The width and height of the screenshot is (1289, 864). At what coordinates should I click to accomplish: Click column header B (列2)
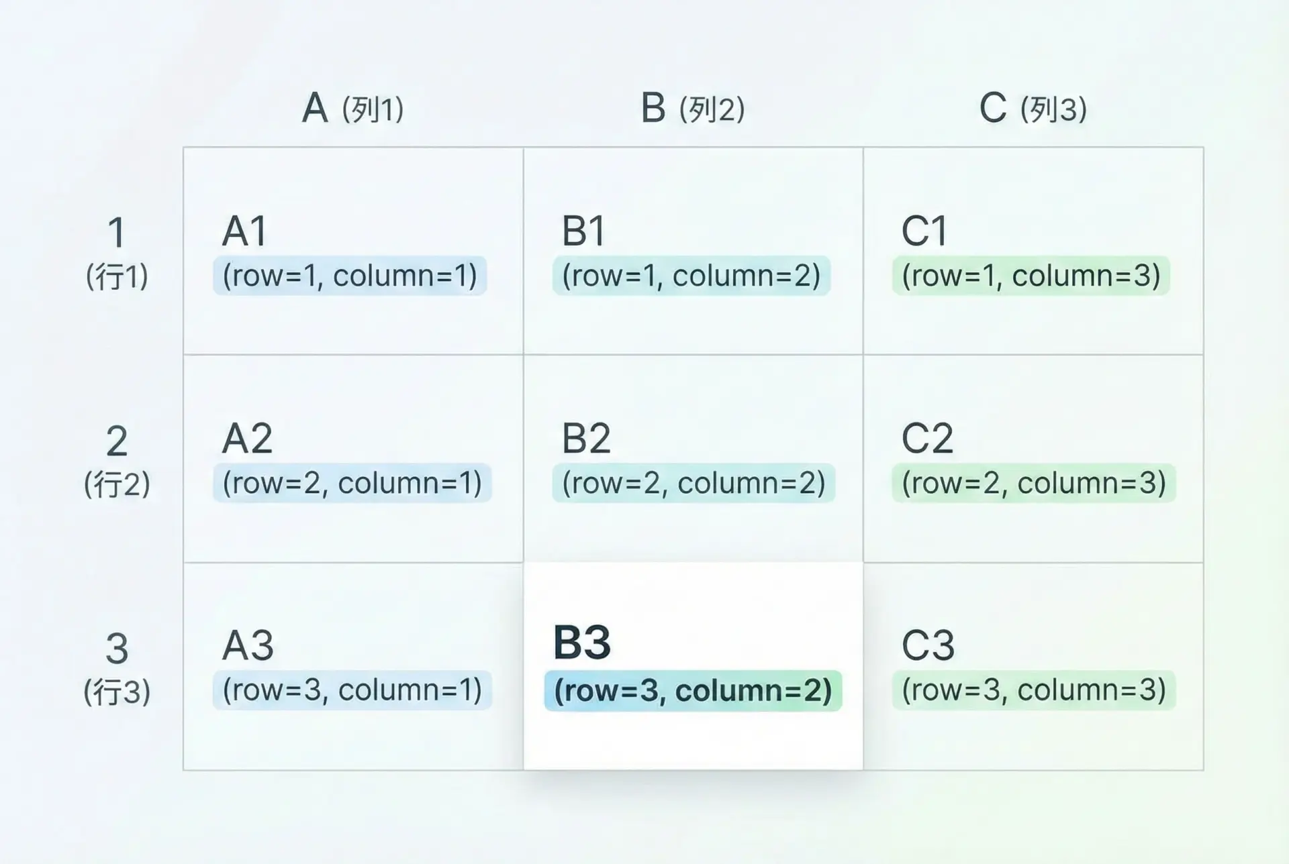tap(693, 109)
